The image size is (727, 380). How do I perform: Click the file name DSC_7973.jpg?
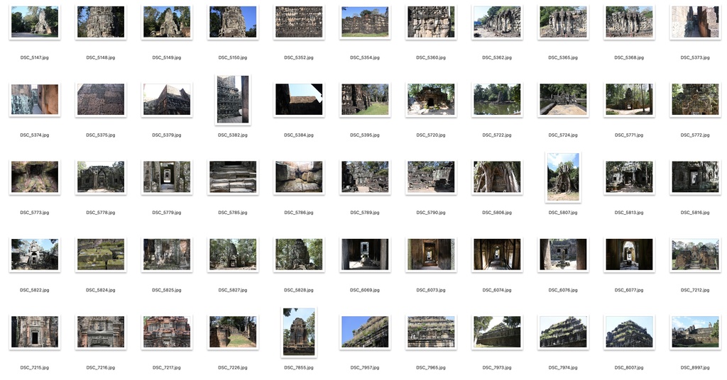pos(497,368)
